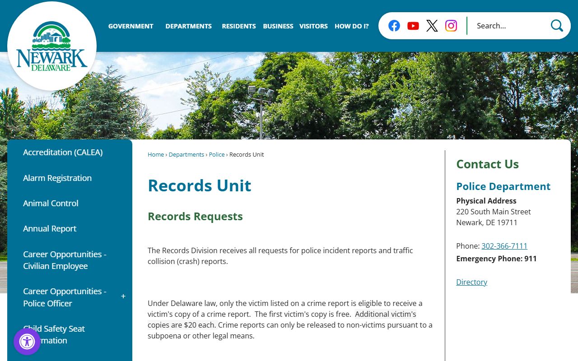Go to Police in the breadcrumb
This screenshot has width=578, height=361.
217,154
